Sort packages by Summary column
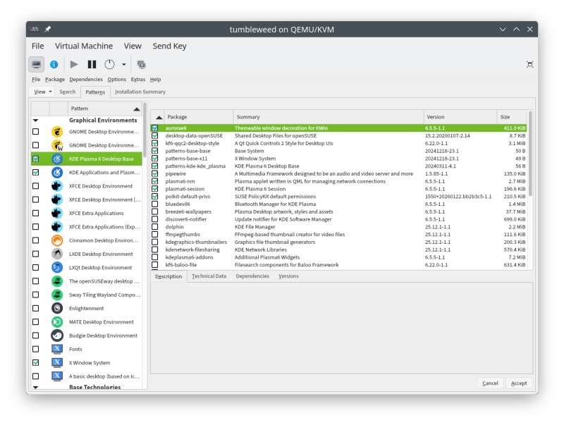This screenshot has height=425, width=564. click(x=329, y=117)
